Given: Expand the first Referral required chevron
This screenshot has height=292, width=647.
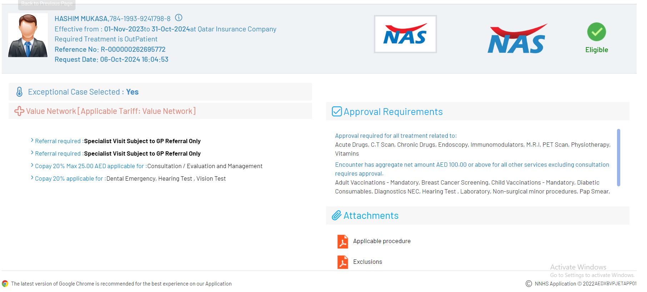Looking at the screenshot, I should click(x=32, y=141).
